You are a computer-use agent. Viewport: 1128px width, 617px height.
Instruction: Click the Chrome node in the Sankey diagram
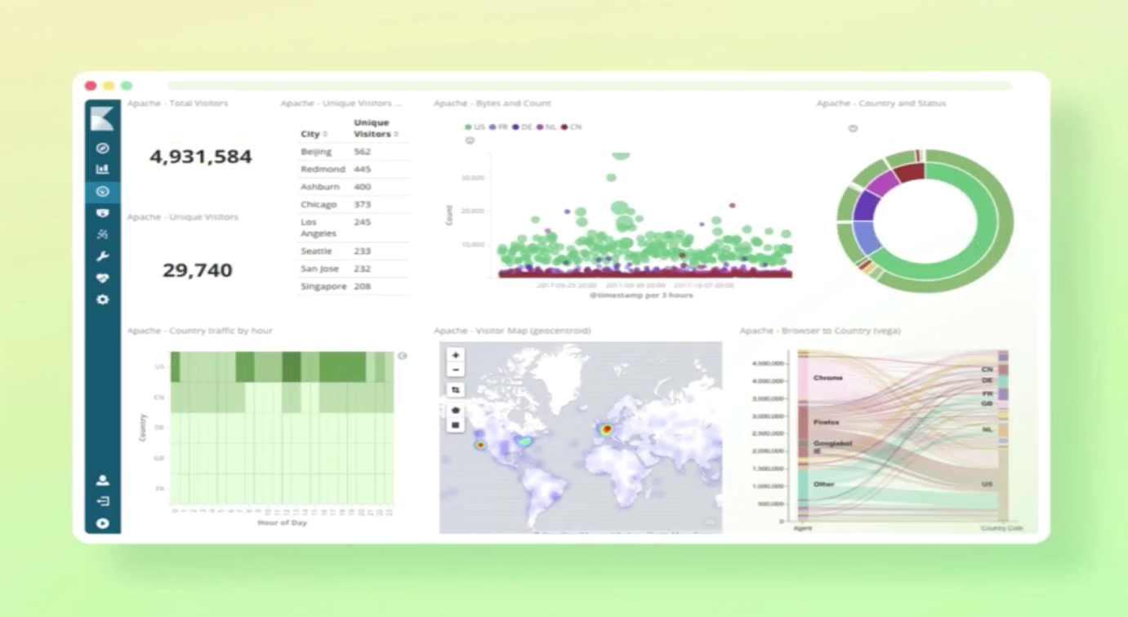point(803,378)
